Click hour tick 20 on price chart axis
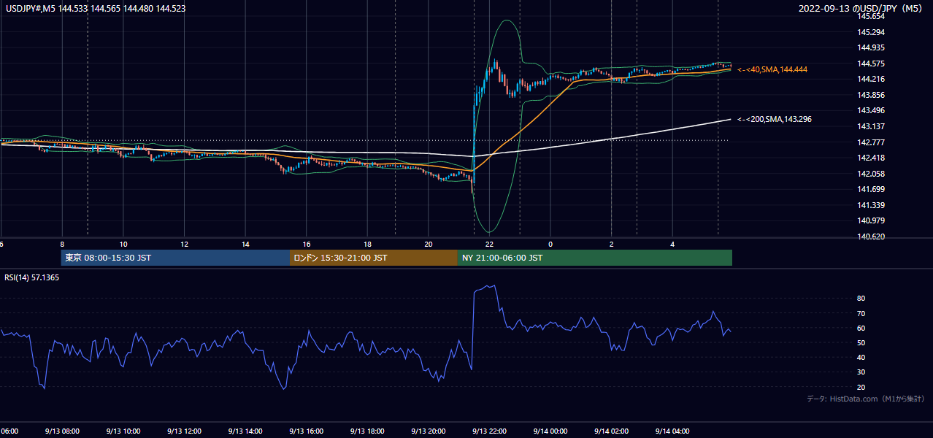 429,244
